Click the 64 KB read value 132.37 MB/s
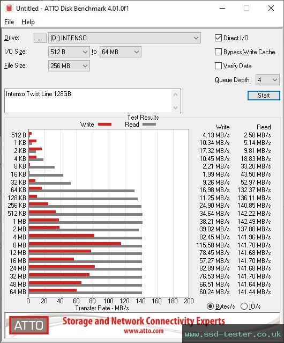 click(254, 190)
